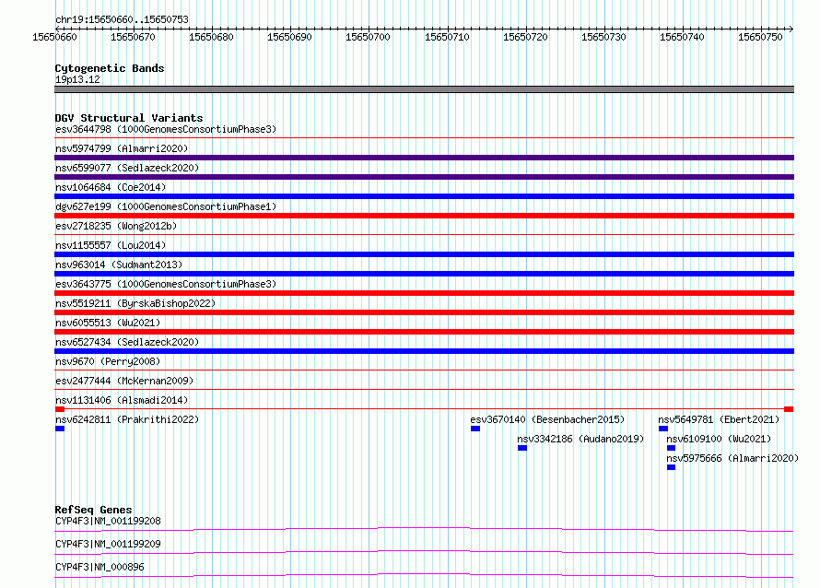
Task: Click the blue nsv1064684 Coe2014 bar
Action: 424,196
